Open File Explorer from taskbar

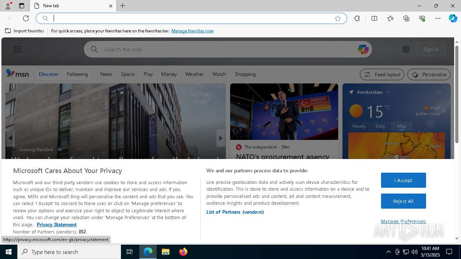pyautogui.click(x=166, y=252)
